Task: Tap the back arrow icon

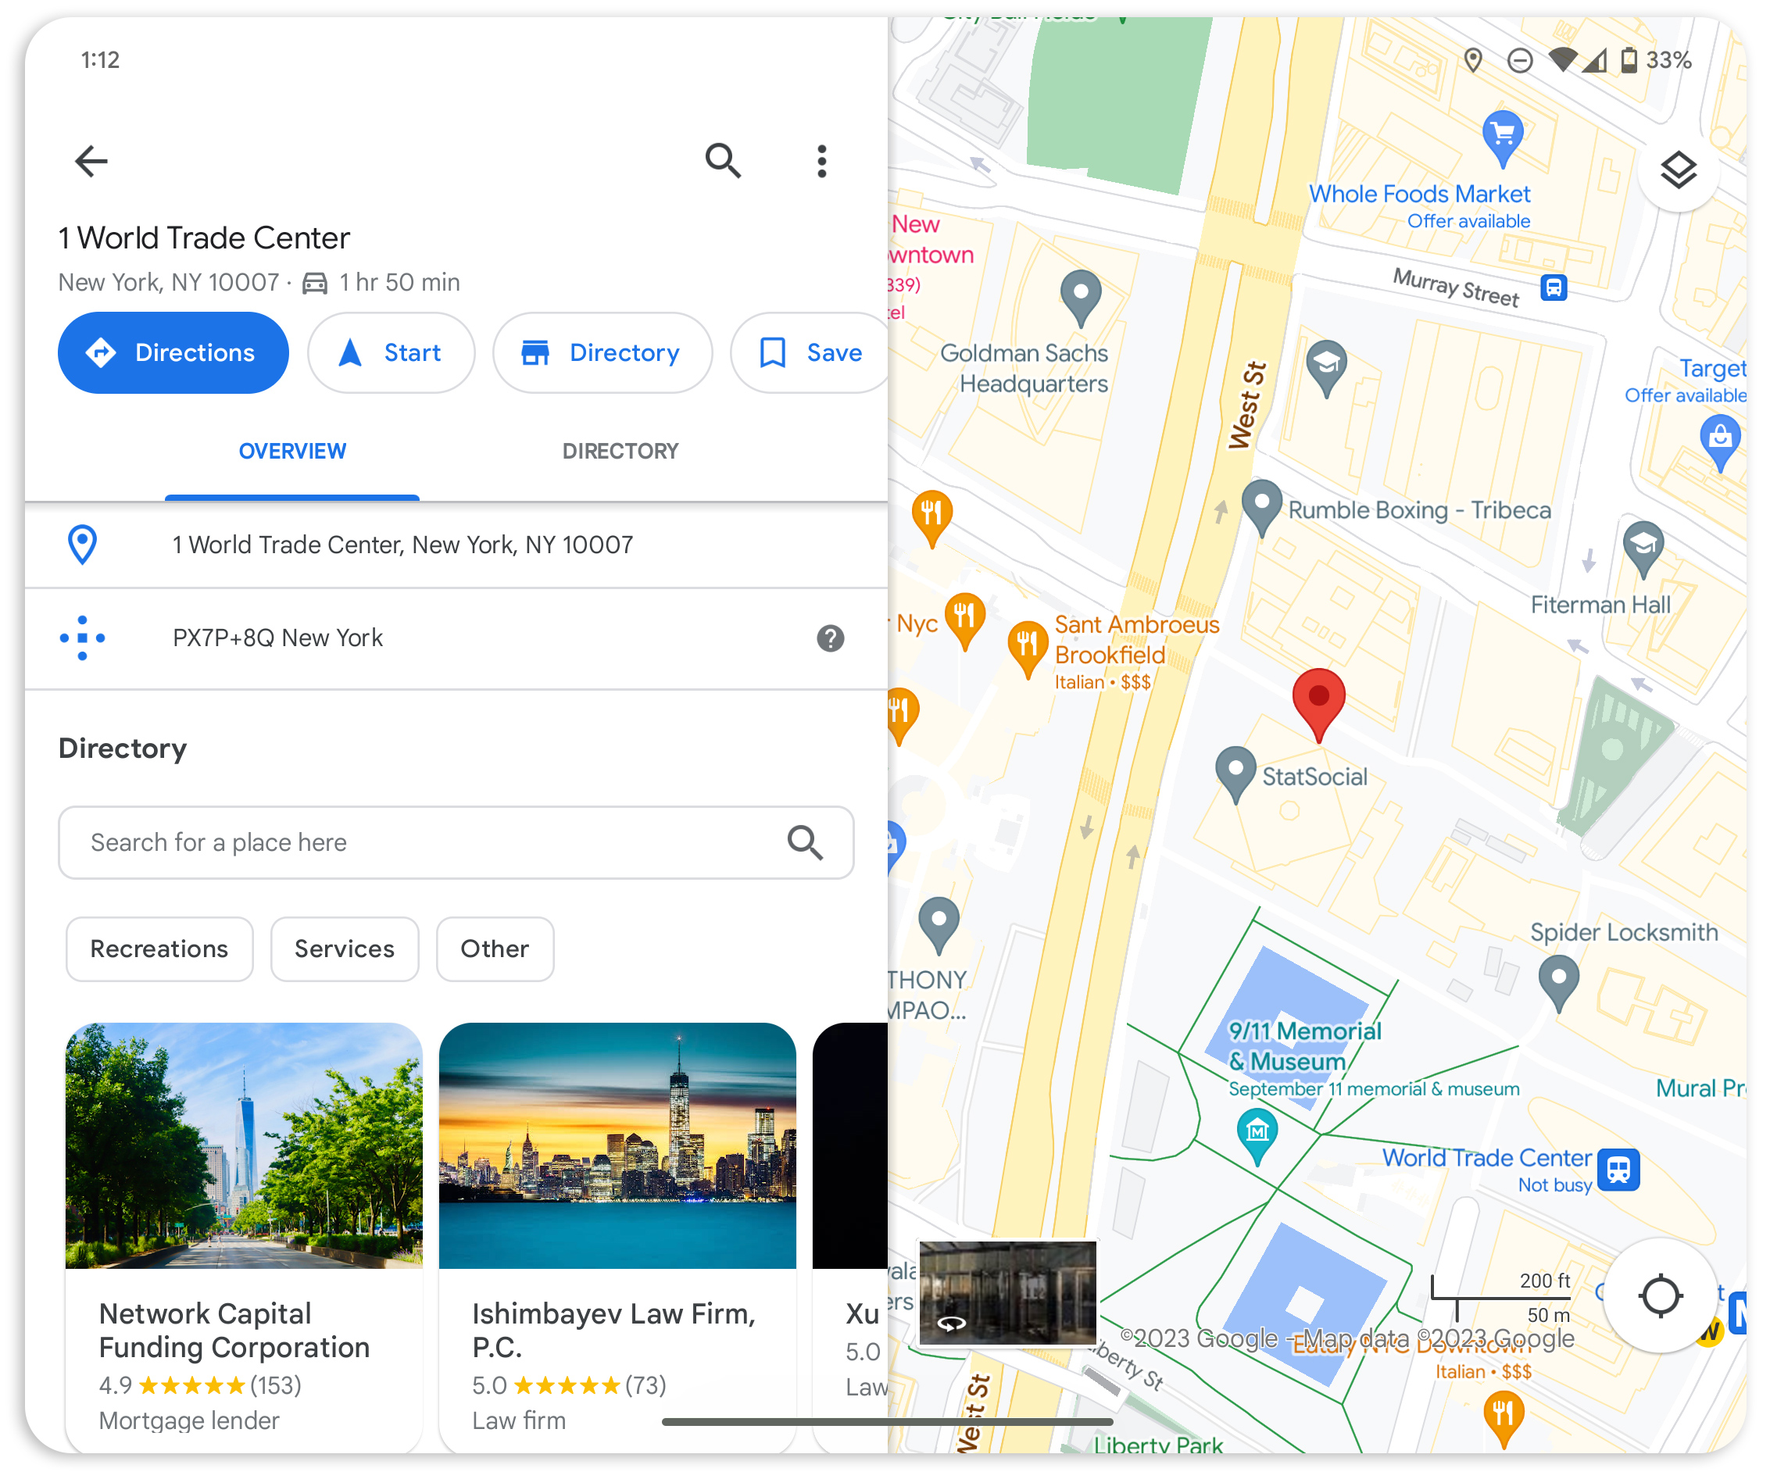Action: 91,161
